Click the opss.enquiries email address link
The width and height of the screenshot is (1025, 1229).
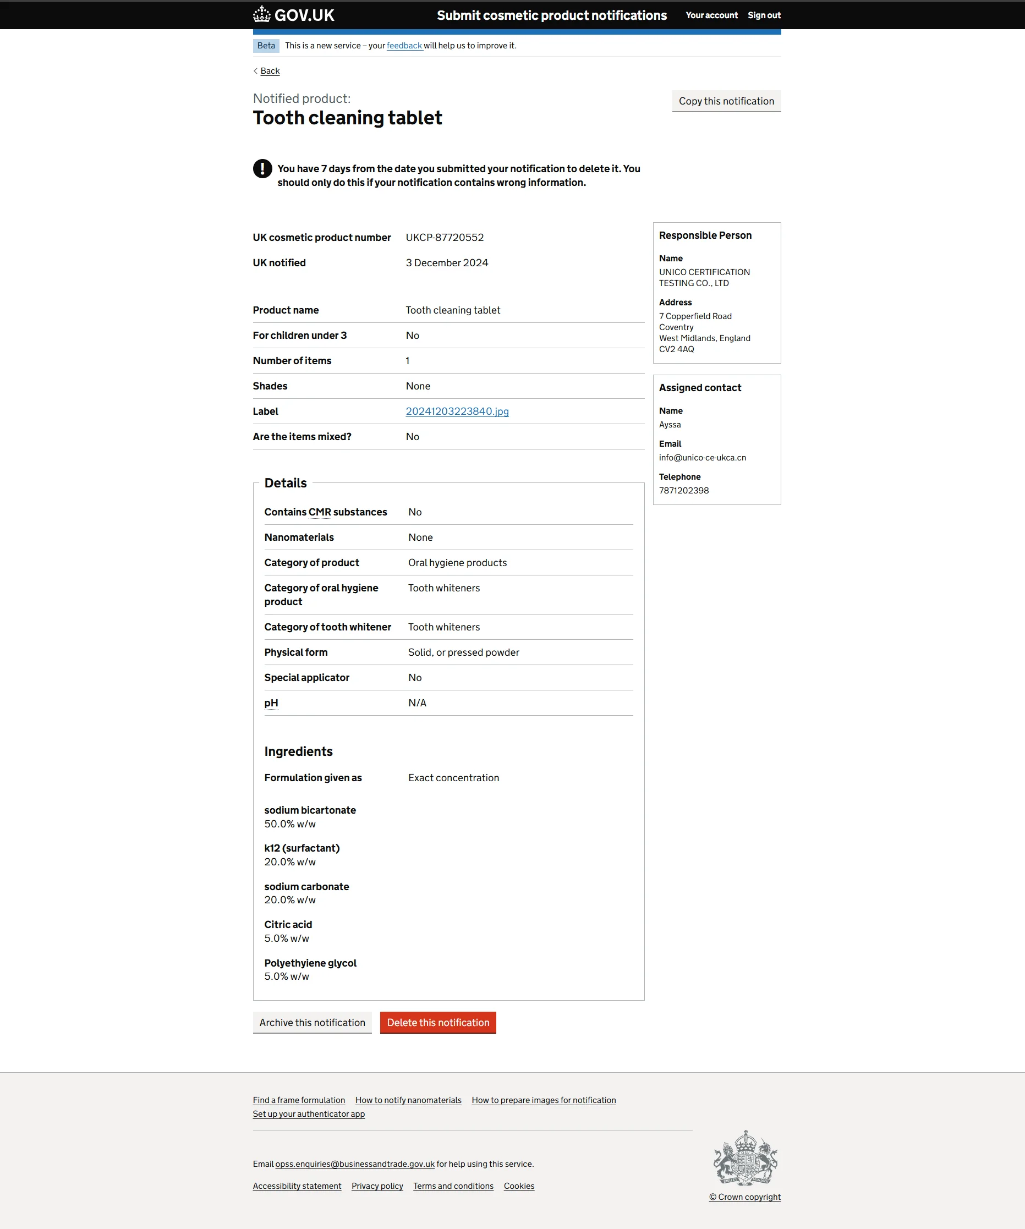(355, 1164)
